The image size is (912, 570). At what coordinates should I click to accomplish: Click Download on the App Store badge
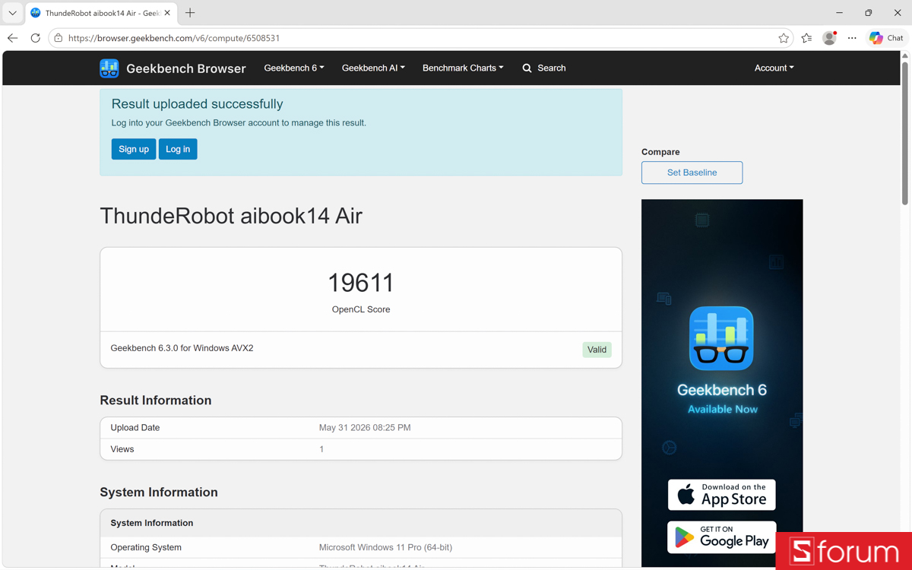(x=721, y=495)
